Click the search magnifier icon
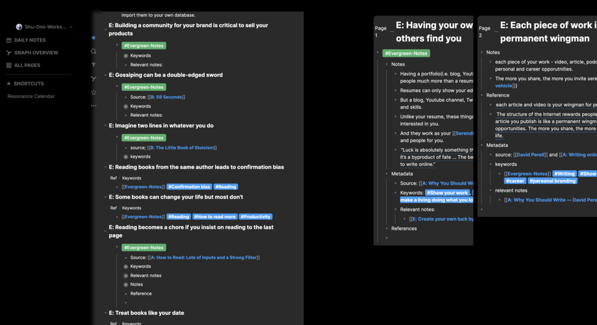This screenshot has height=325, width=597. coord(94,52)
